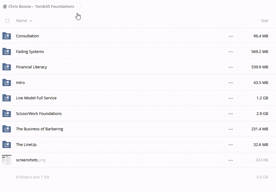
Task: Show actions menu for screenshots.png
Action: click(x=231, y=160)
